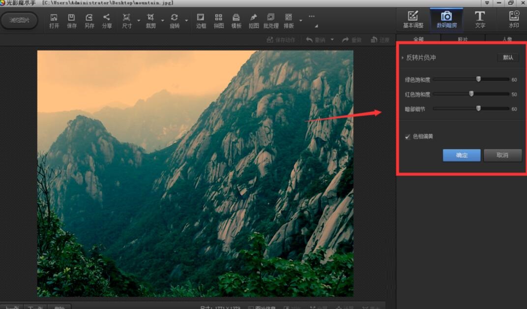The image size is (527, 309).
Task: Switch to the 数码暗房 digital darkroom tab
Action: [446, 20]
